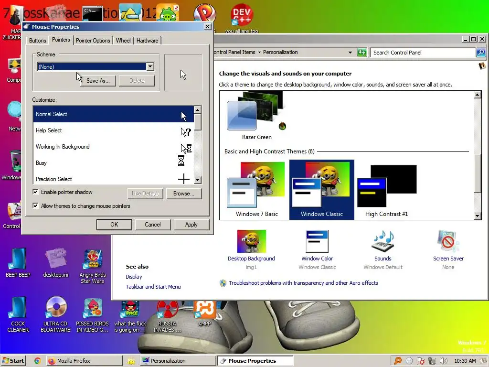Select the High Contrast #1 theme
The height and width of the screenshot is (367, 489).
click(x=387, y=189)
